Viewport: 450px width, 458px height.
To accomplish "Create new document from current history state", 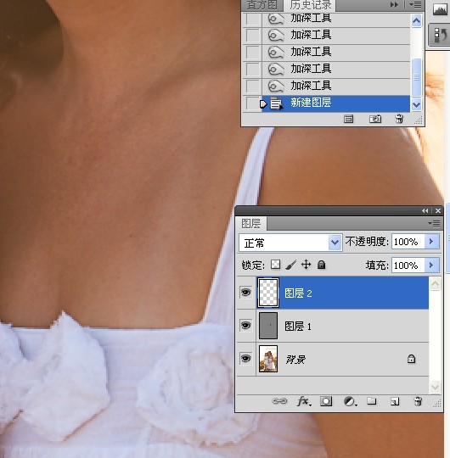I will pos(348,120).
